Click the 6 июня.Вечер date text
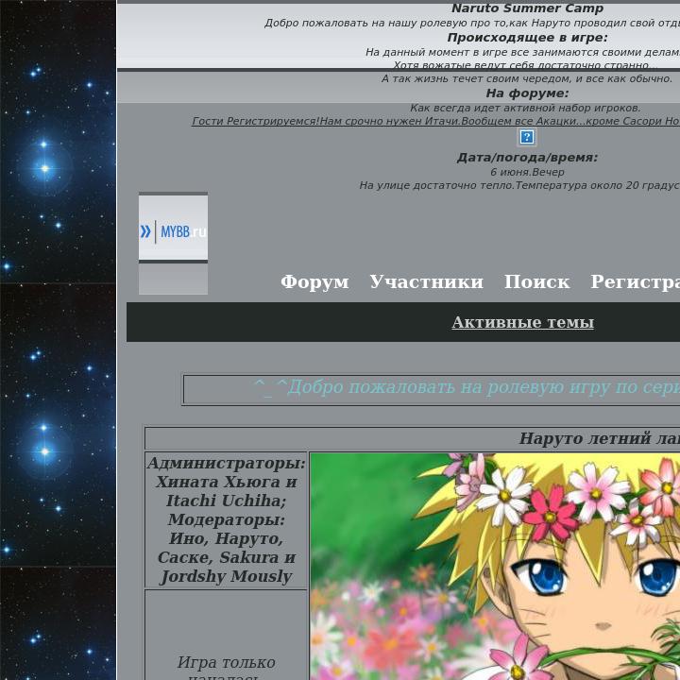Screen dimensions: 680x680 (x=527, y=172)
